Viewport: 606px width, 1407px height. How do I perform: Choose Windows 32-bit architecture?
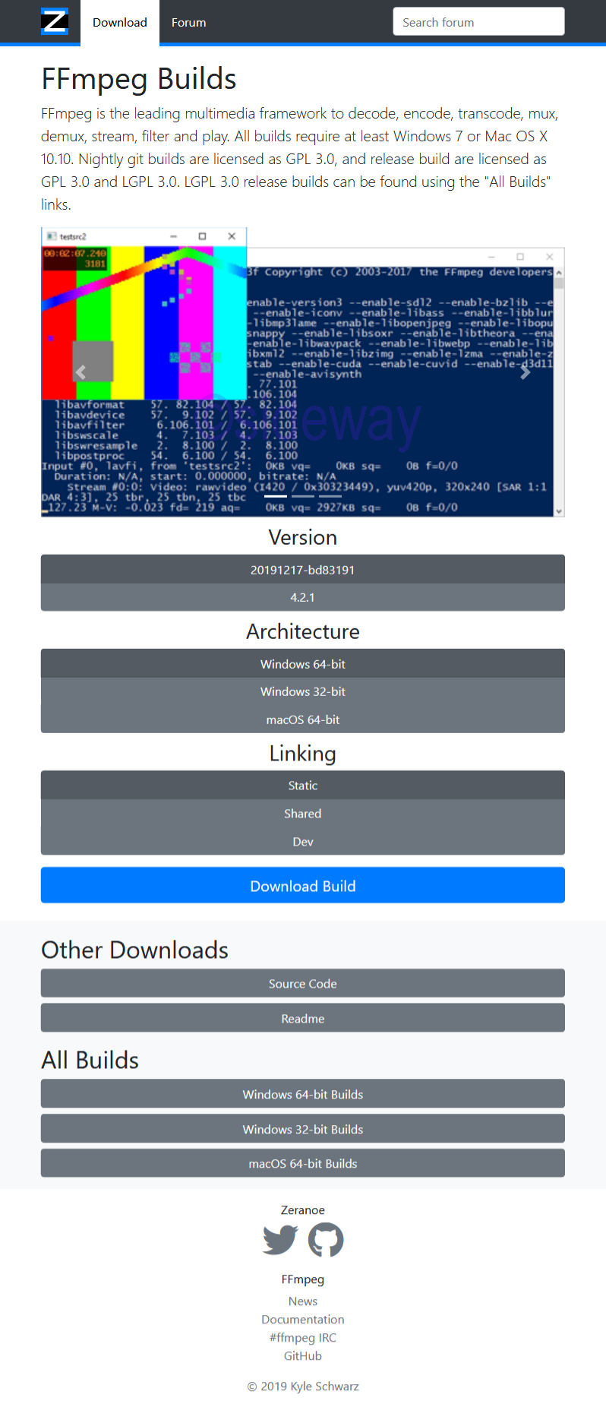coord(303,691)
